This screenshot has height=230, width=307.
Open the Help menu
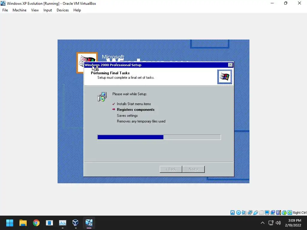(x=77, y=10)
